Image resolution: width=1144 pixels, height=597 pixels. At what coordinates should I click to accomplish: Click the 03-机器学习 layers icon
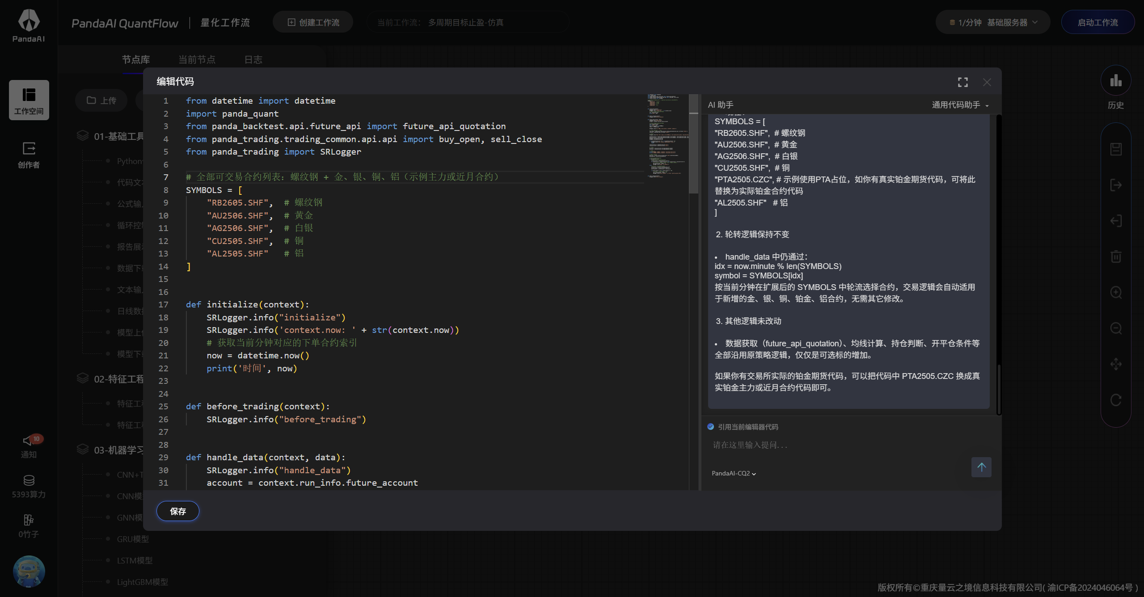tap(83, 449)
